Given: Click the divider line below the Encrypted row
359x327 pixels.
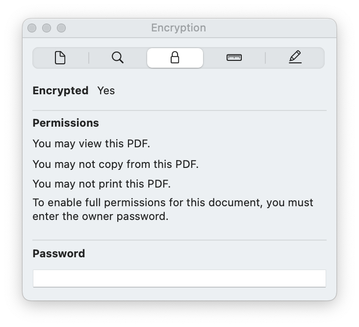Looking at the screenshot, I should [179, 110].
